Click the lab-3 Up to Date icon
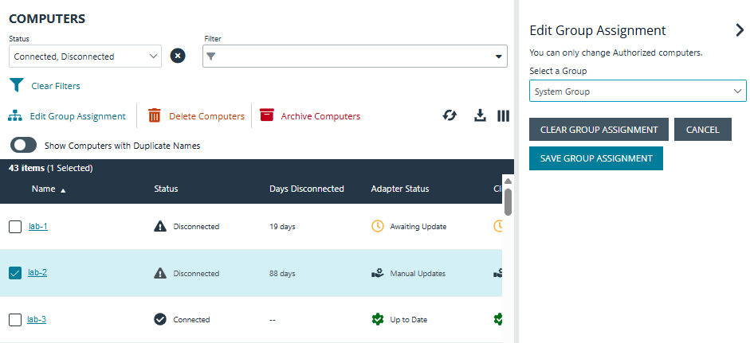The image size is (750, 343). point(378,319)
